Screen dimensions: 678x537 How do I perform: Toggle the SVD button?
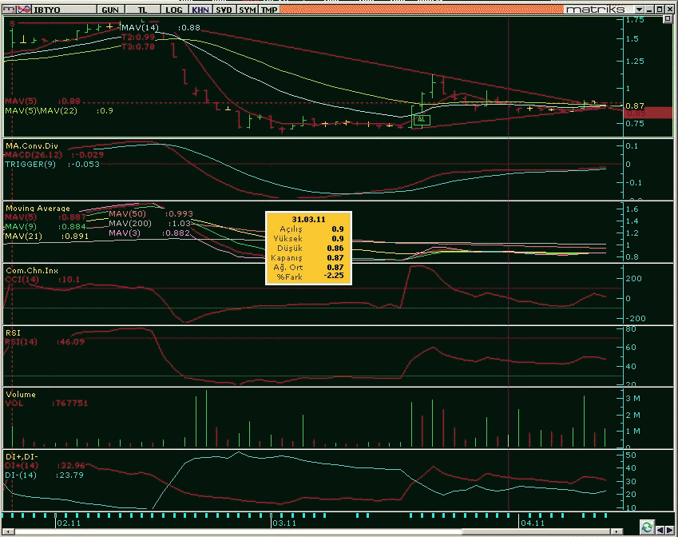[224, 10]
